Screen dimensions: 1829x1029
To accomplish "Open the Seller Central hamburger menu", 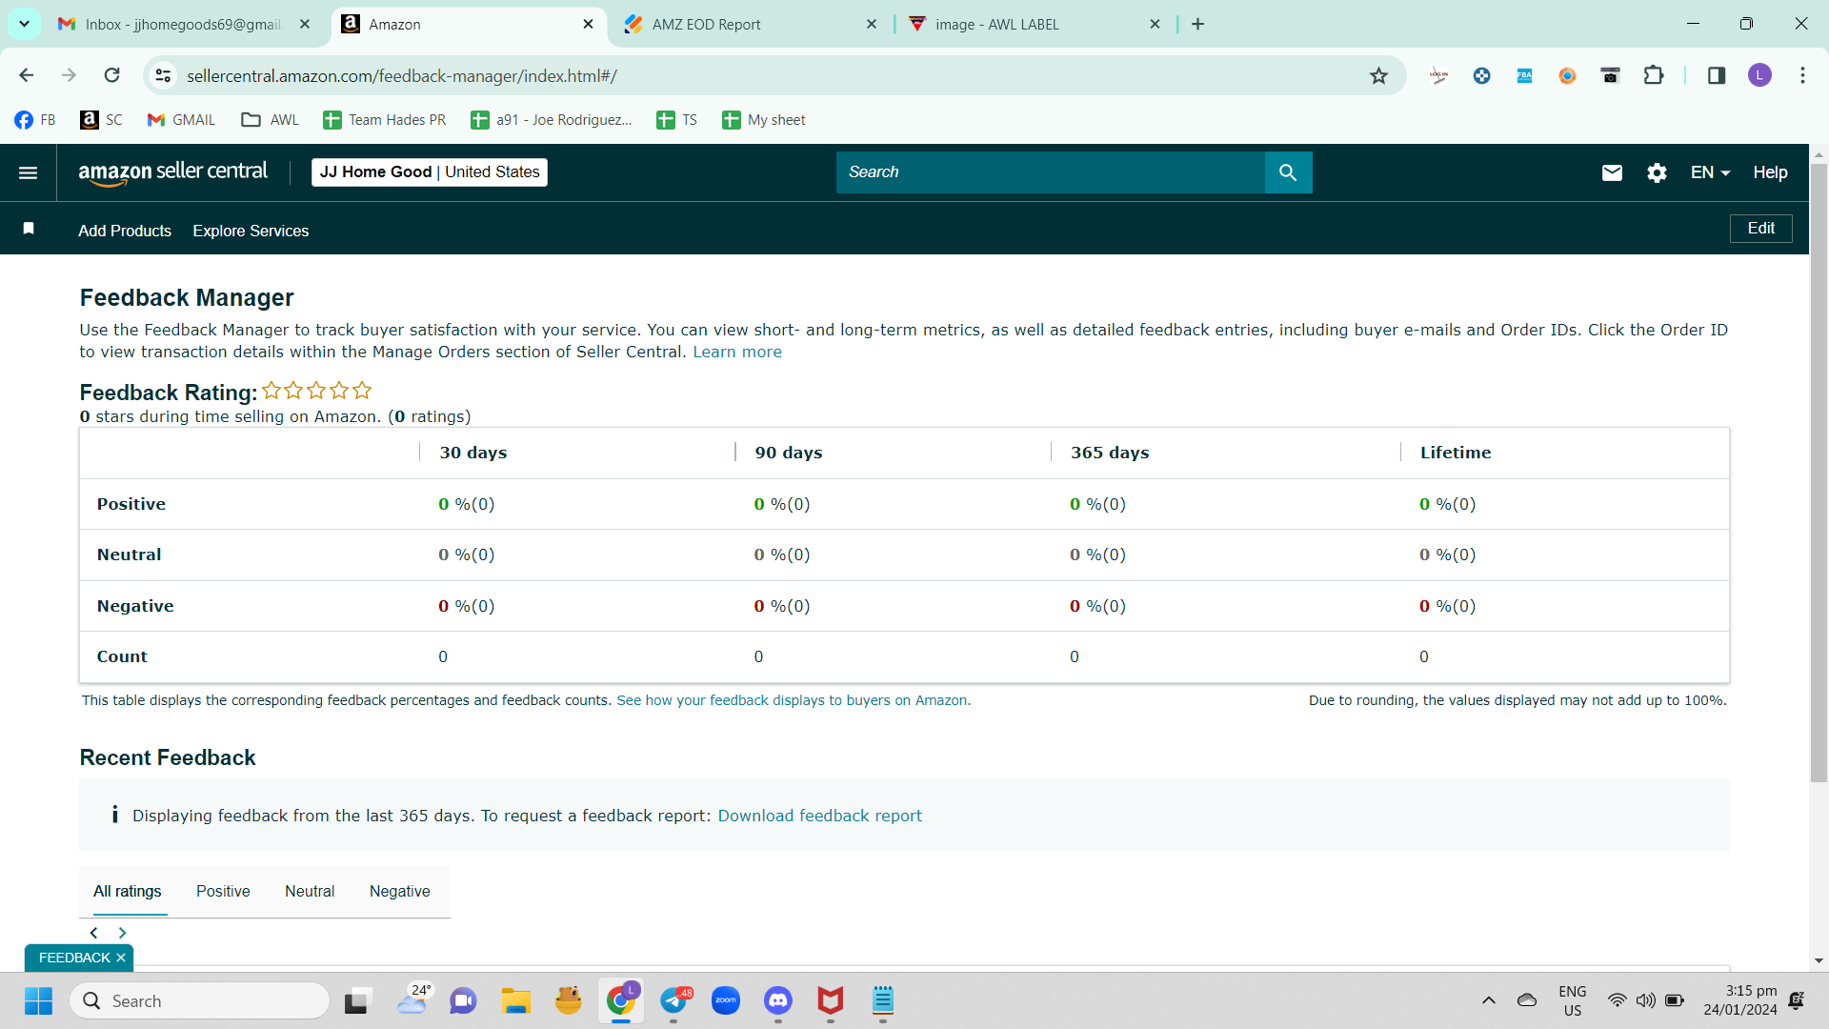I will [28, 172].
